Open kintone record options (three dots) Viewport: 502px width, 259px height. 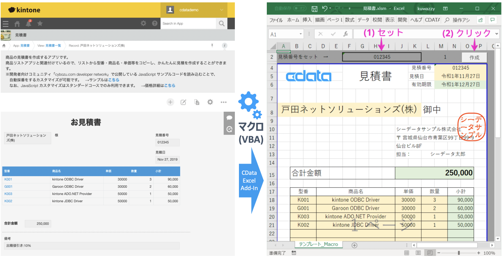pyautogui.click(x=223, y=102)
